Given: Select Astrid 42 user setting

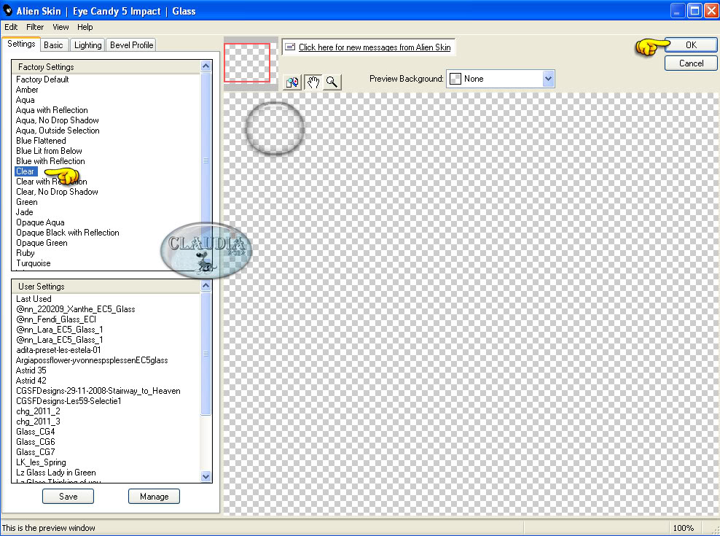Looking at the screenshot, I should pyautogui.click(x=31, y=380).
